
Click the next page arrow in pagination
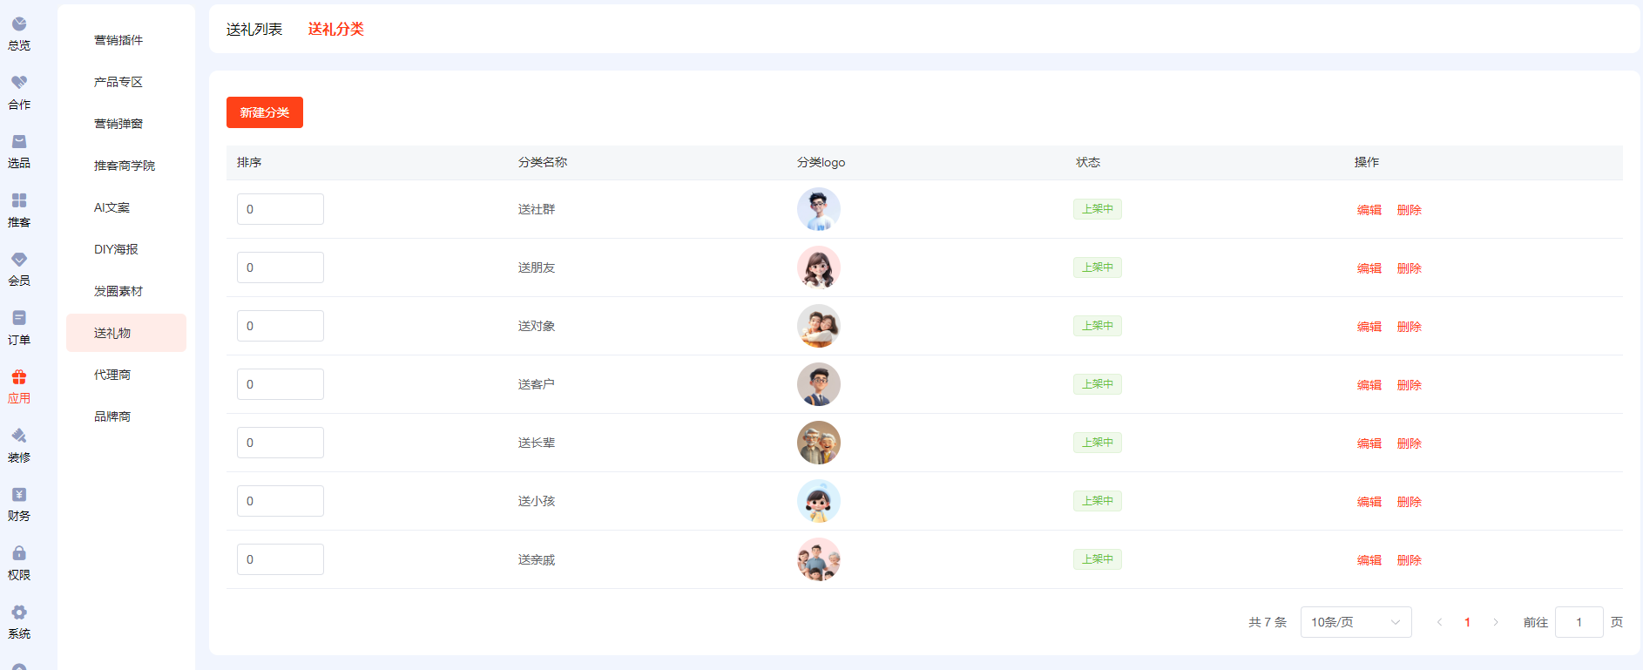[1496, 622]
